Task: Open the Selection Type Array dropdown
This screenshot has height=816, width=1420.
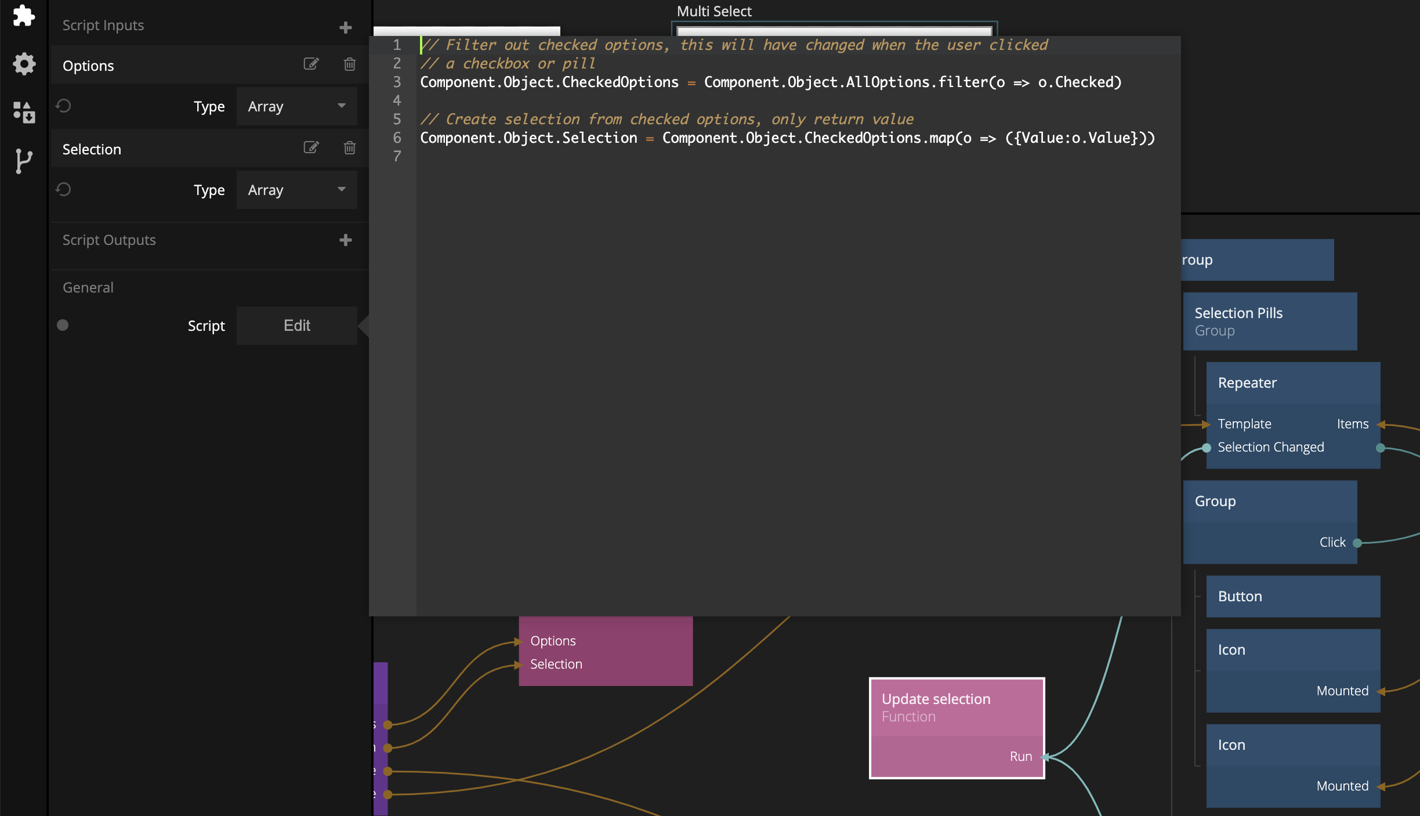Action: point(296,190)
